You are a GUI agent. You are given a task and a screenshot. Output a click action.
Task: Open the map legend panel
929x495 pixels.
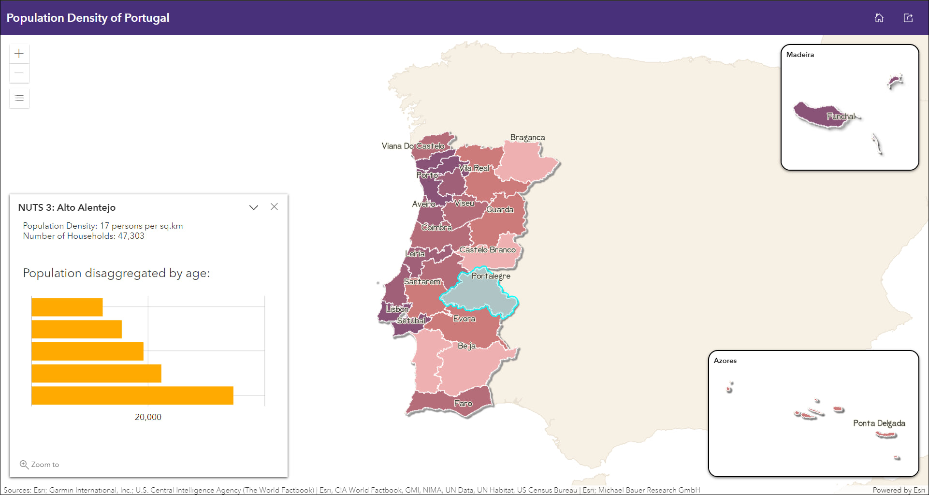point(19,98)
